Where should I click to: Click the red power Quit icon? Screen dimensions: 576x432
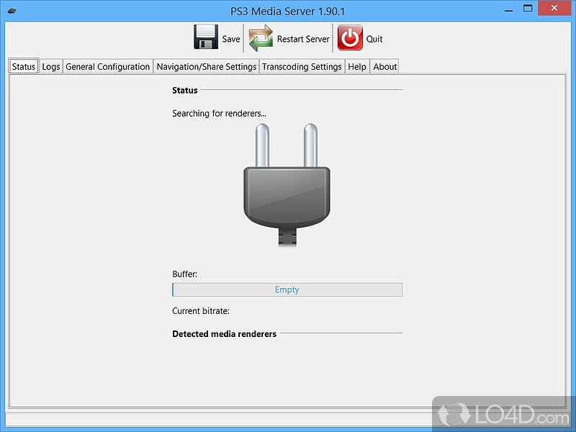pyautogui.click(x=350, y=37)
